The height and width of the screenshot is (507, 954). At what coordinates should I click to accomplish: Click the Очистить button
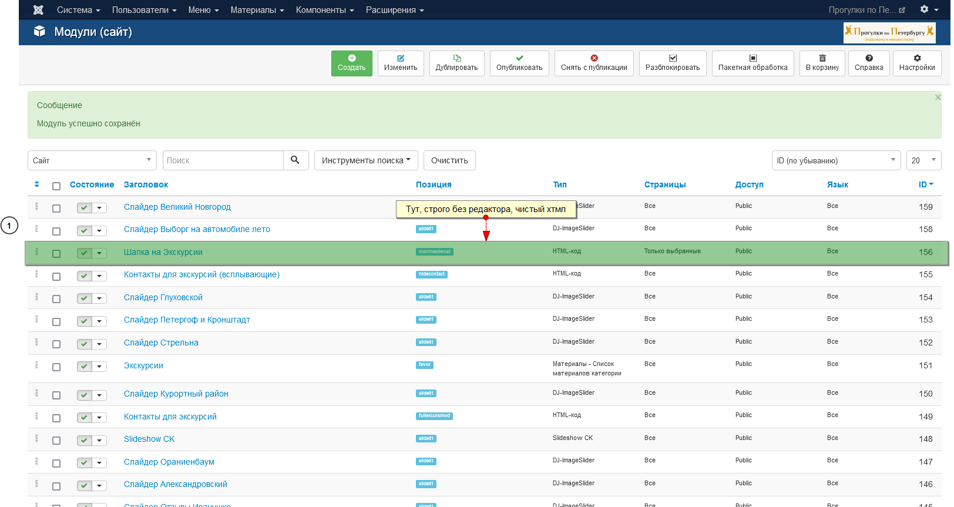point(449,160)
